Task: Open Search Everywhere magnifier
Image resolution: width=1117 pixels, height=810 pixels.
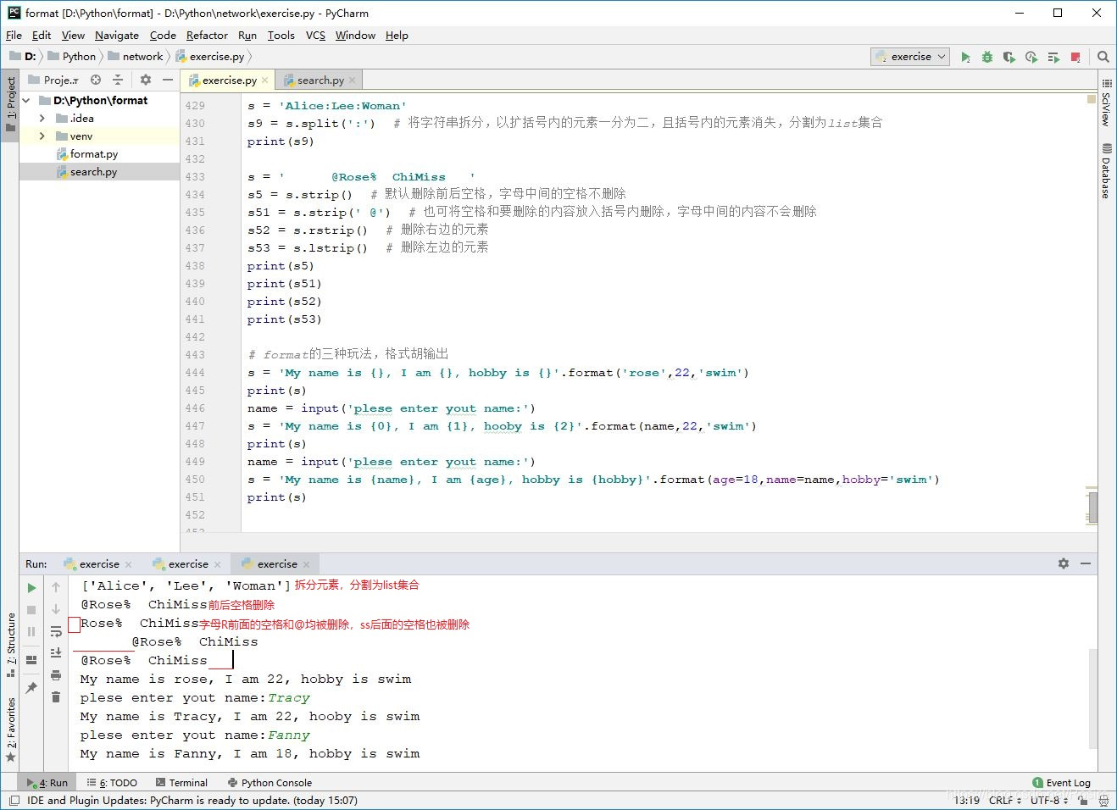Action: [x=1103, y=57]
